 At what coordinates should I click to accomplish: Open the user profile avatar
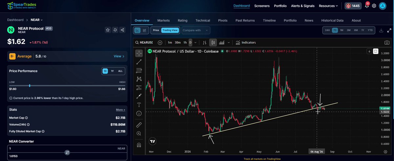[383, 6]
